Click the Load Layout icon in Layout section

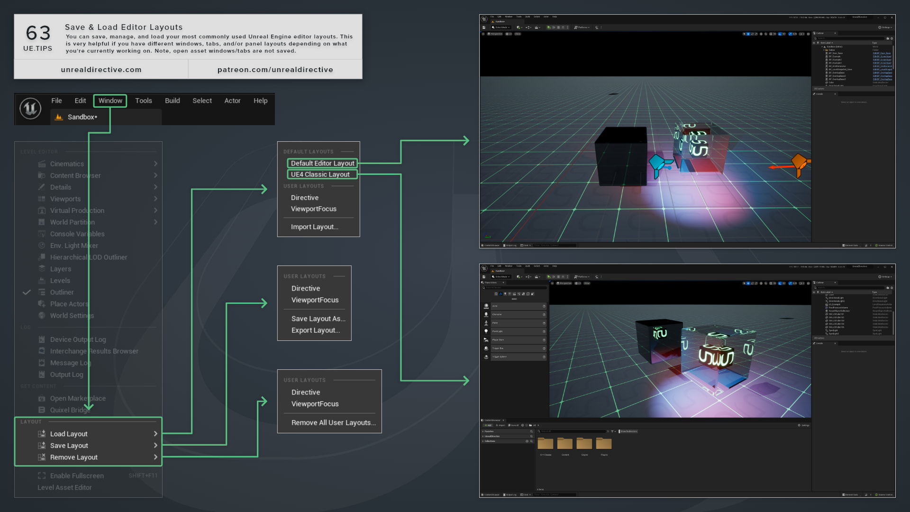pyautogui.click(x=42, y=434)
